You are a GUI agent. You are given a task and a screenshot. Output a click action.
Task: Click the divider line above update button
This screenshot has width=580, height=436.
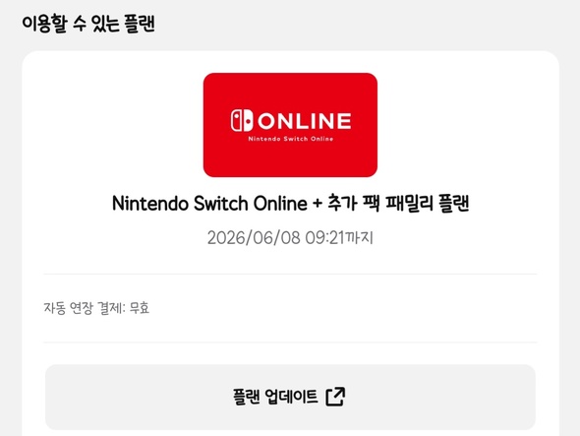(x=290, y=343)
